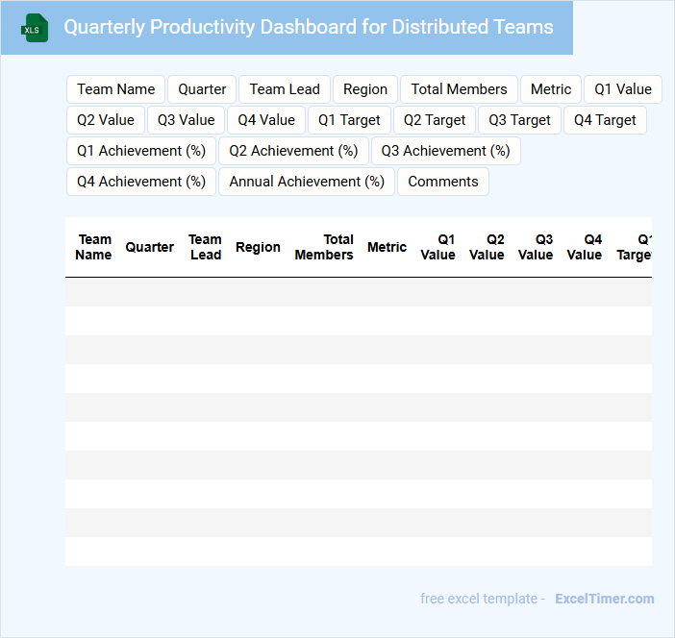Click the Total Members column header
Image resolution: width=675 pixels, height=638 pixels.
click(x=324, y=247)
